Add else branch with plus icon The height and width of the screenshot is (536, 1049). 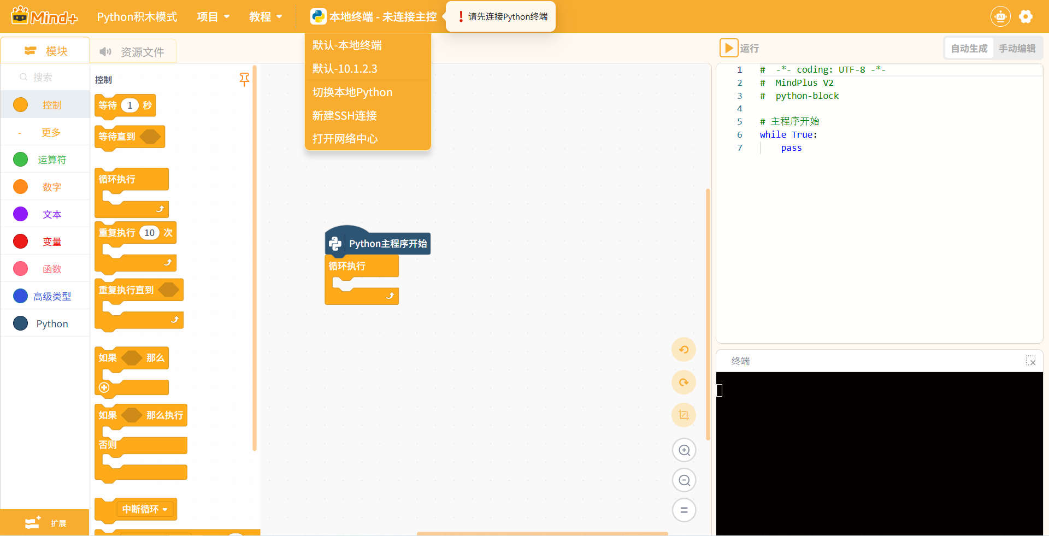pyautogui.click(x=104, y=387)
